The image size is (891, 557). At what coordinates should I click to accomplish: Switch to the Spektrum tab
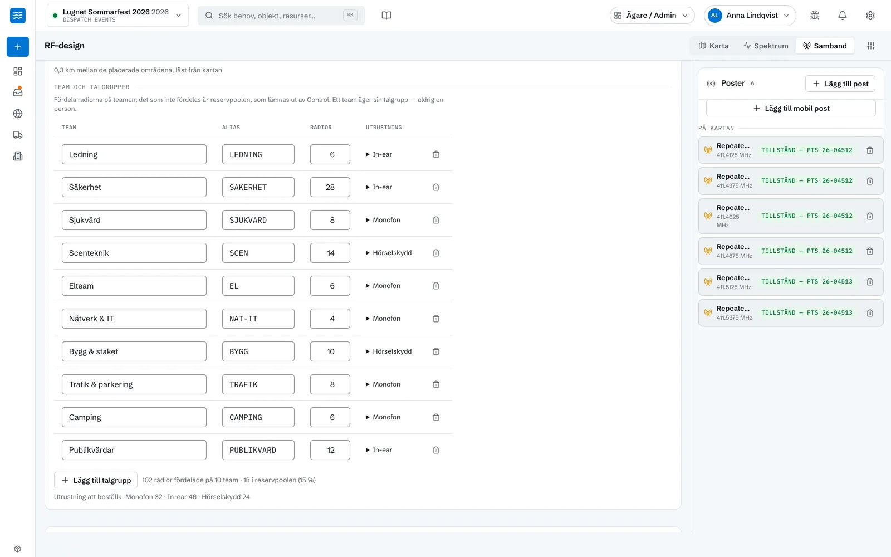pos(766,46)
